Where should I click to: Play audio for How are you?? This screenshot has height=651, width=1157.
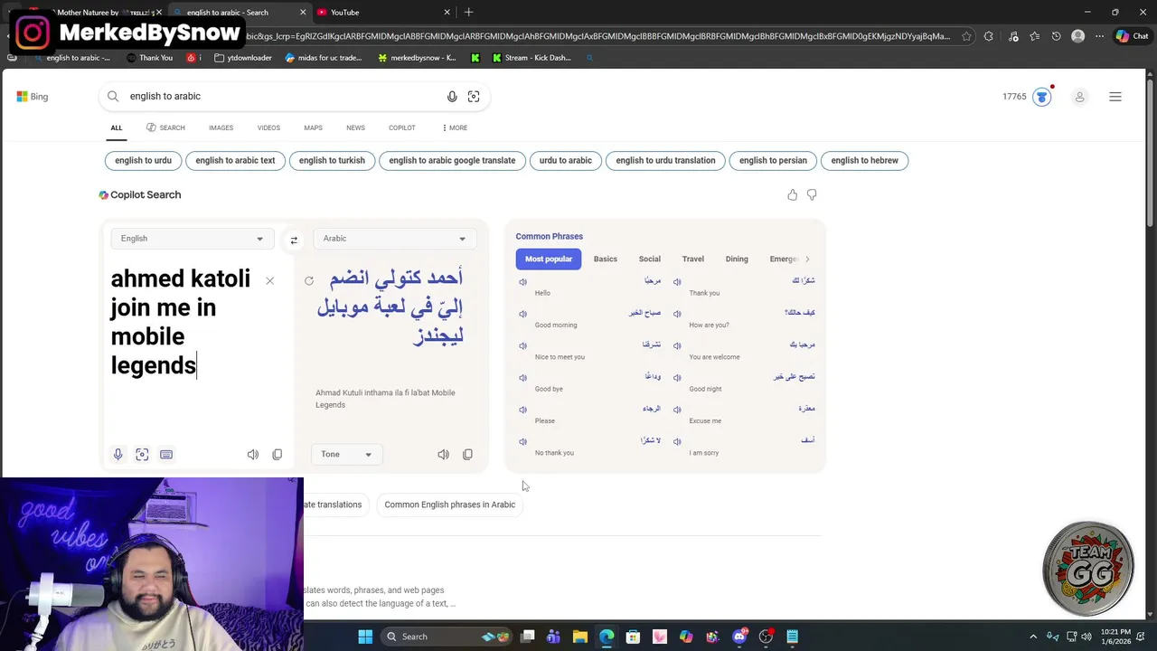tap(677, 314)
